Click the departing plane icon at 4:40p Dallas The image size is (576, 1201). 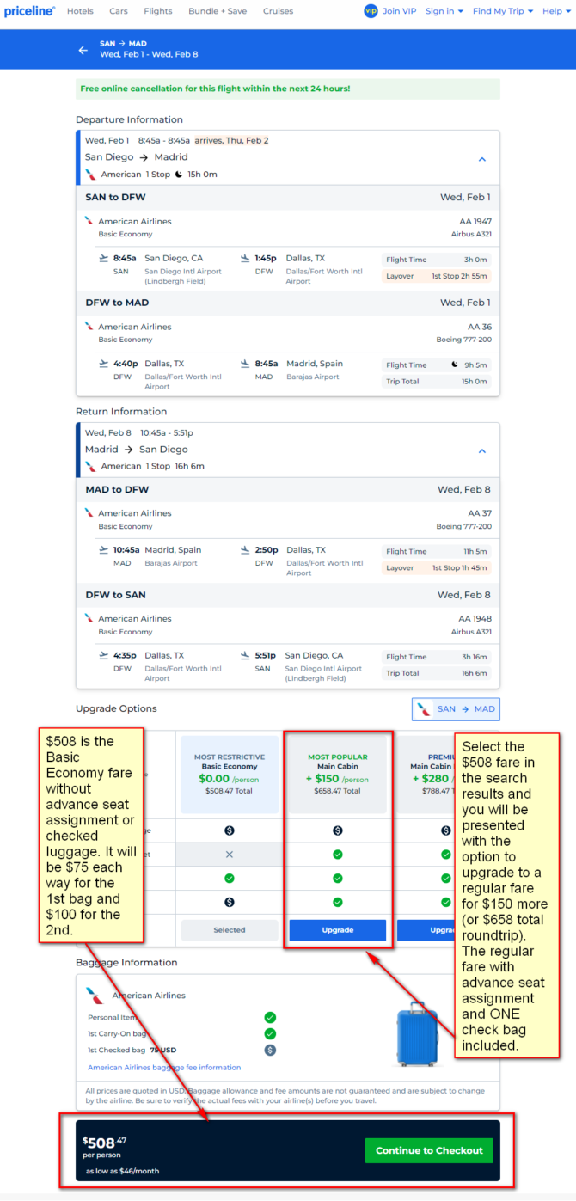(104, 364)
